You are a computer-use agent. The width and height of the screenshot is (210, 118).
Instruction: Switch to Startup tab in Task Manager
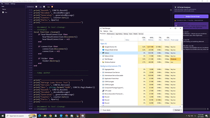tap(126, 34)
